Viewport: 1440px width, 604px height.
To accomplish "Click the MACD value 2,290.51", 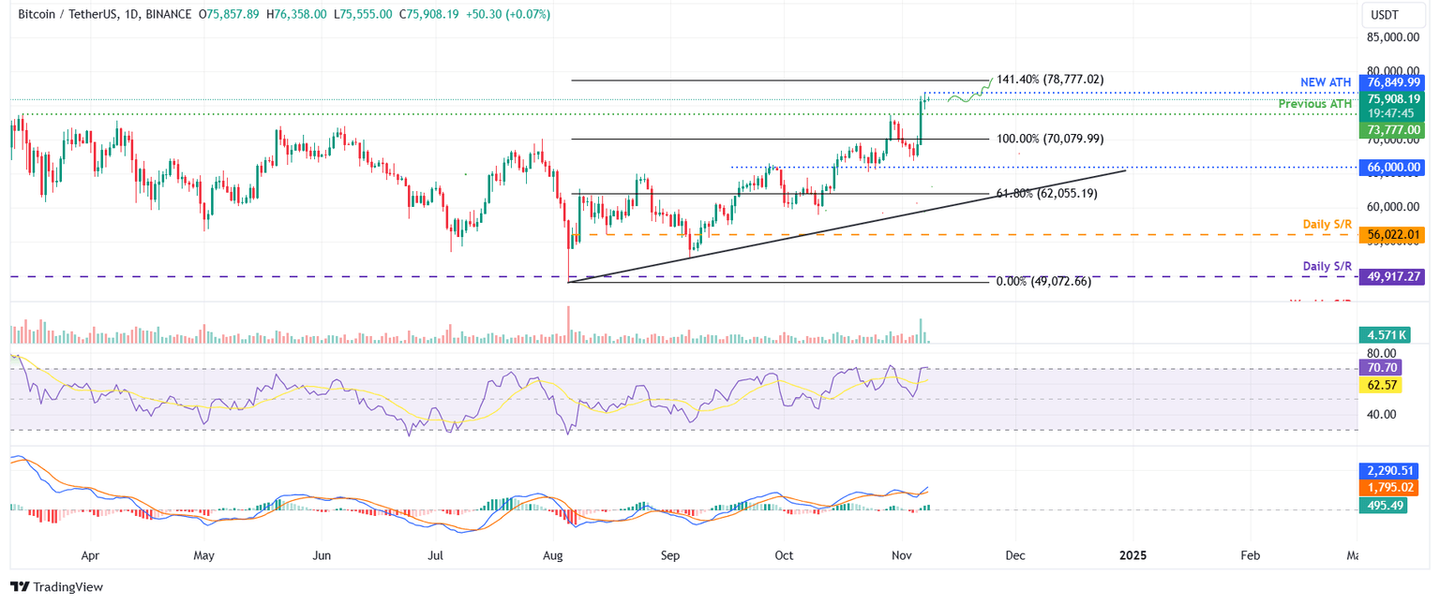I will (1391, 471).
